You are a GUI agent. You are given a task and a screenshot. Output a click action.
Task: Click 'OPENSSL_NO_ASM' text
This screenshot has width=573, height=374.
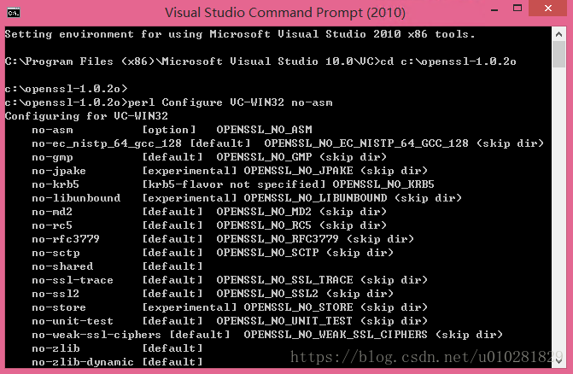tap(264, 130)
